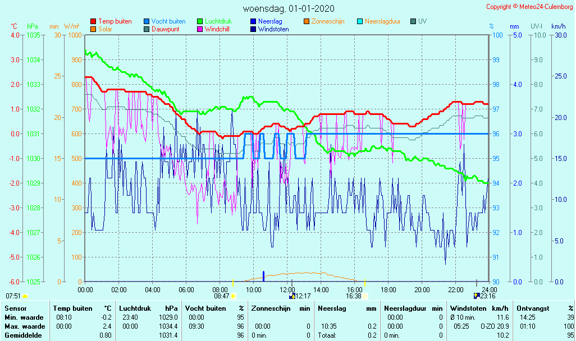This screenshot has height=341, width=576.
Task: Click the UV legend label
Action: pos(423,21)
